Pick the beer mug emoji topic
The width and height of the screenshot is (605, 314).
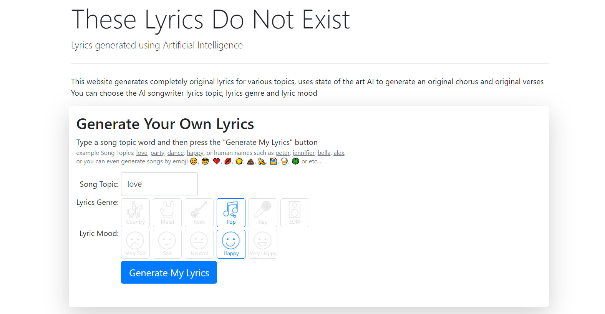tap(285, 161)
